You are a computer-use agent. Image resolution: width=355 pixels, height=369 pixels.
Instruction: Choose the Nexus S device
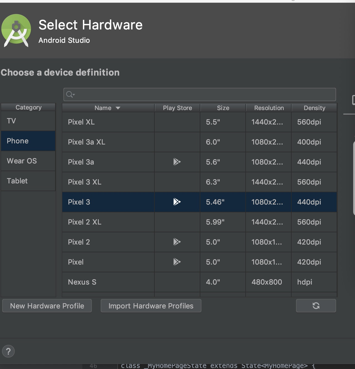[x=108, y=282]
